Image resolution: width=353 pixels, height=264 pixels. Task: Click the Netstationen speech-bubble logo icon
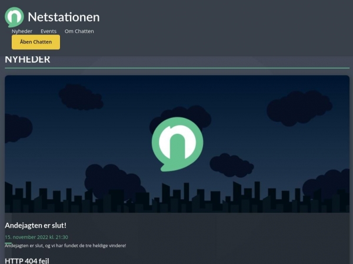pos(14,17)
